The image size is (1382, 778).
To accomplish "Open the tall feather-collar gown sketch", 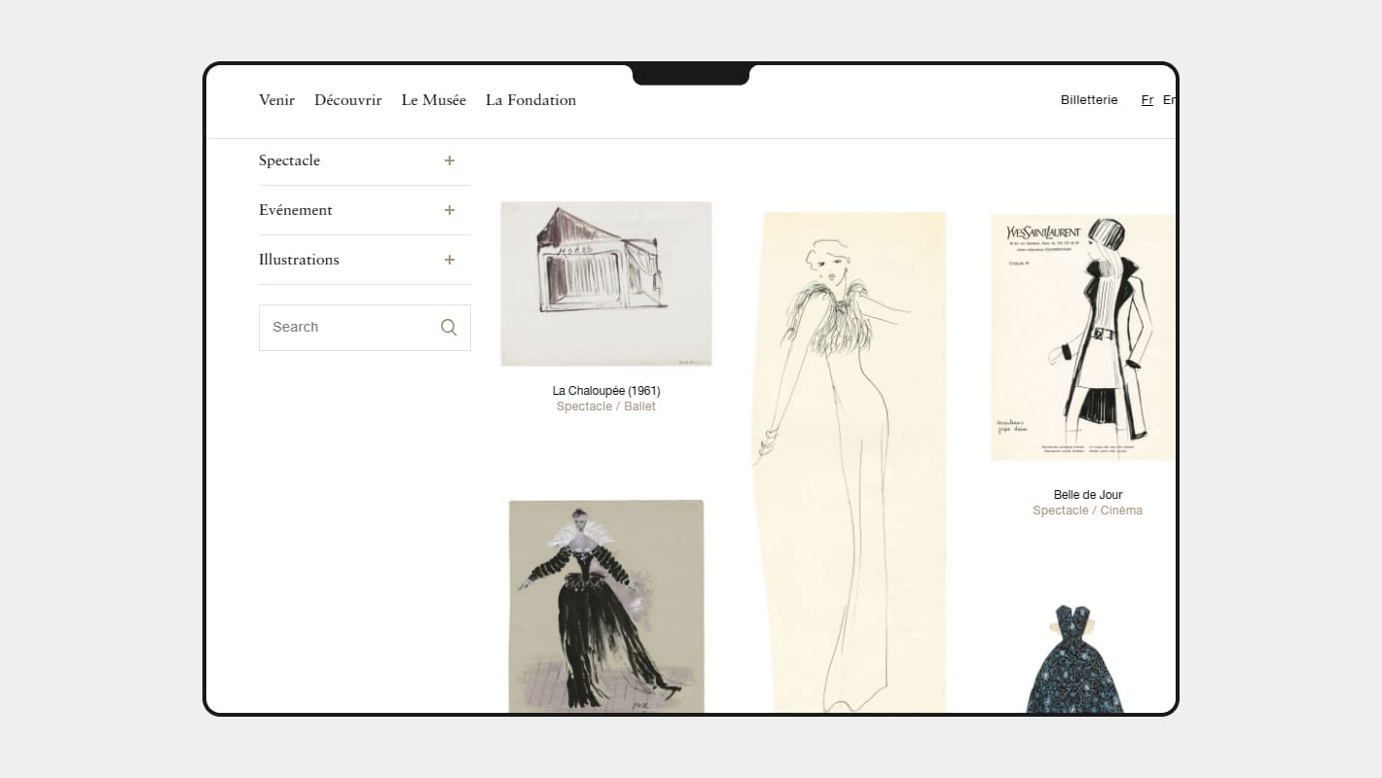I will [x=849, y=462].
